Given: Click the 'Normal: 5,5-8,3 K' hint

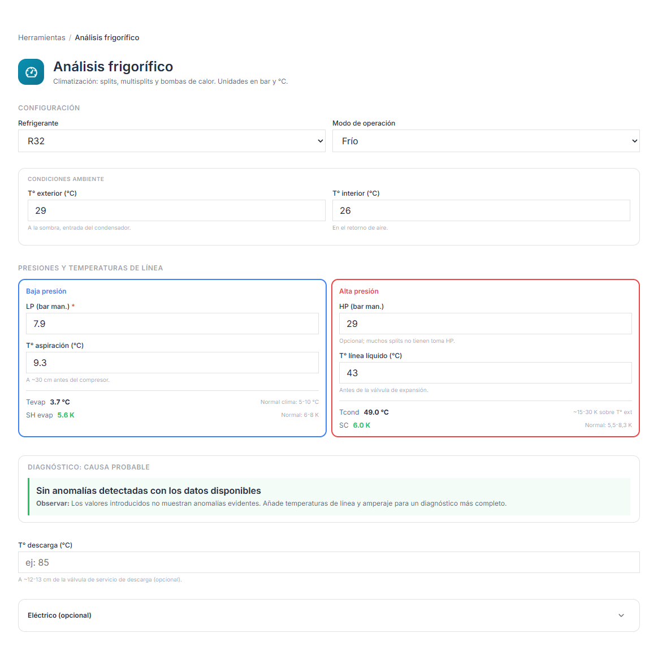Looking at the screenshot, I should click(608, 425).
